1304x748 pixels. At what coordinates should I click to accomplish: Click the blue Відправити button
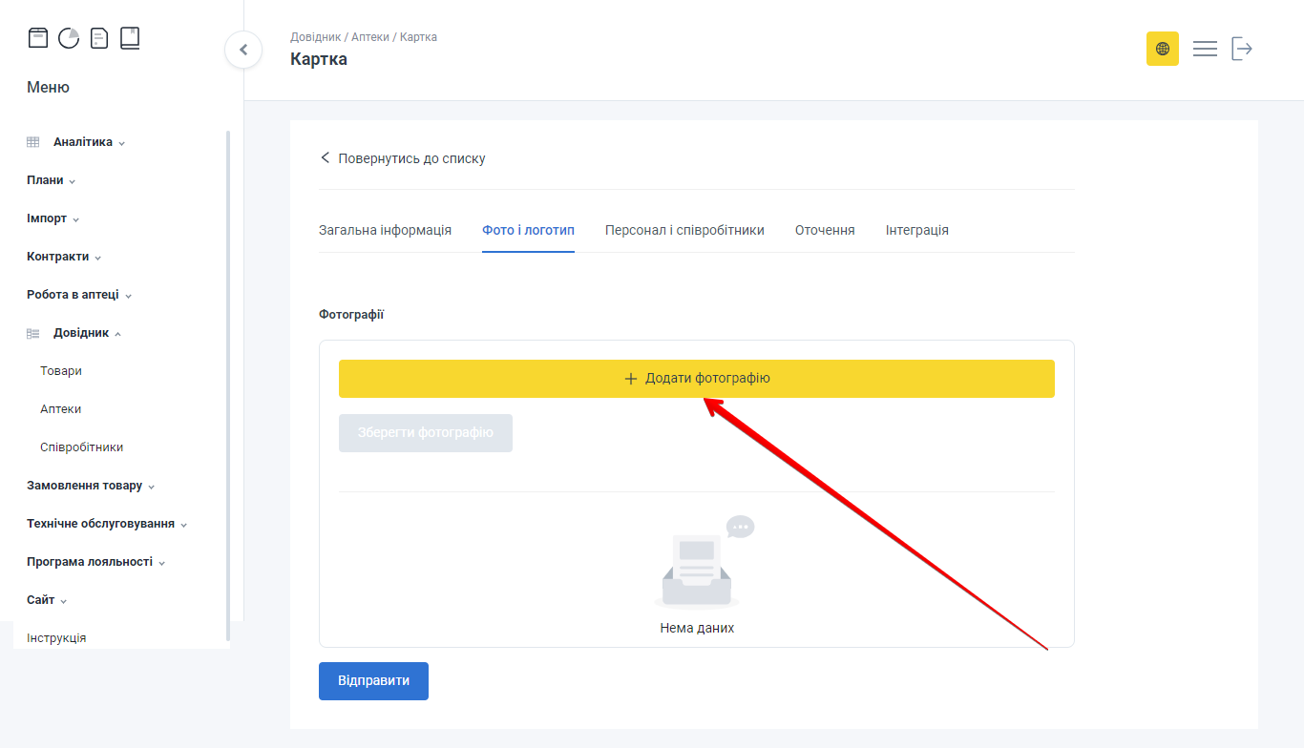click(373, 681)
